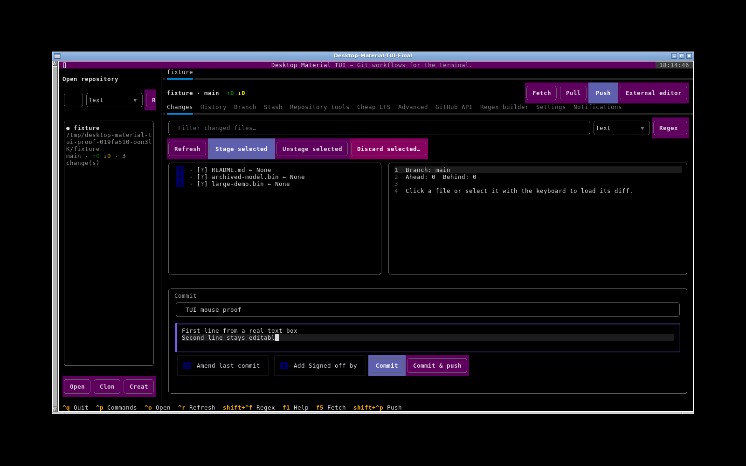Click ^o Open in the footer
Image resolution: width=746 pixels, height=466 pixels.
[x=158, y=408]
